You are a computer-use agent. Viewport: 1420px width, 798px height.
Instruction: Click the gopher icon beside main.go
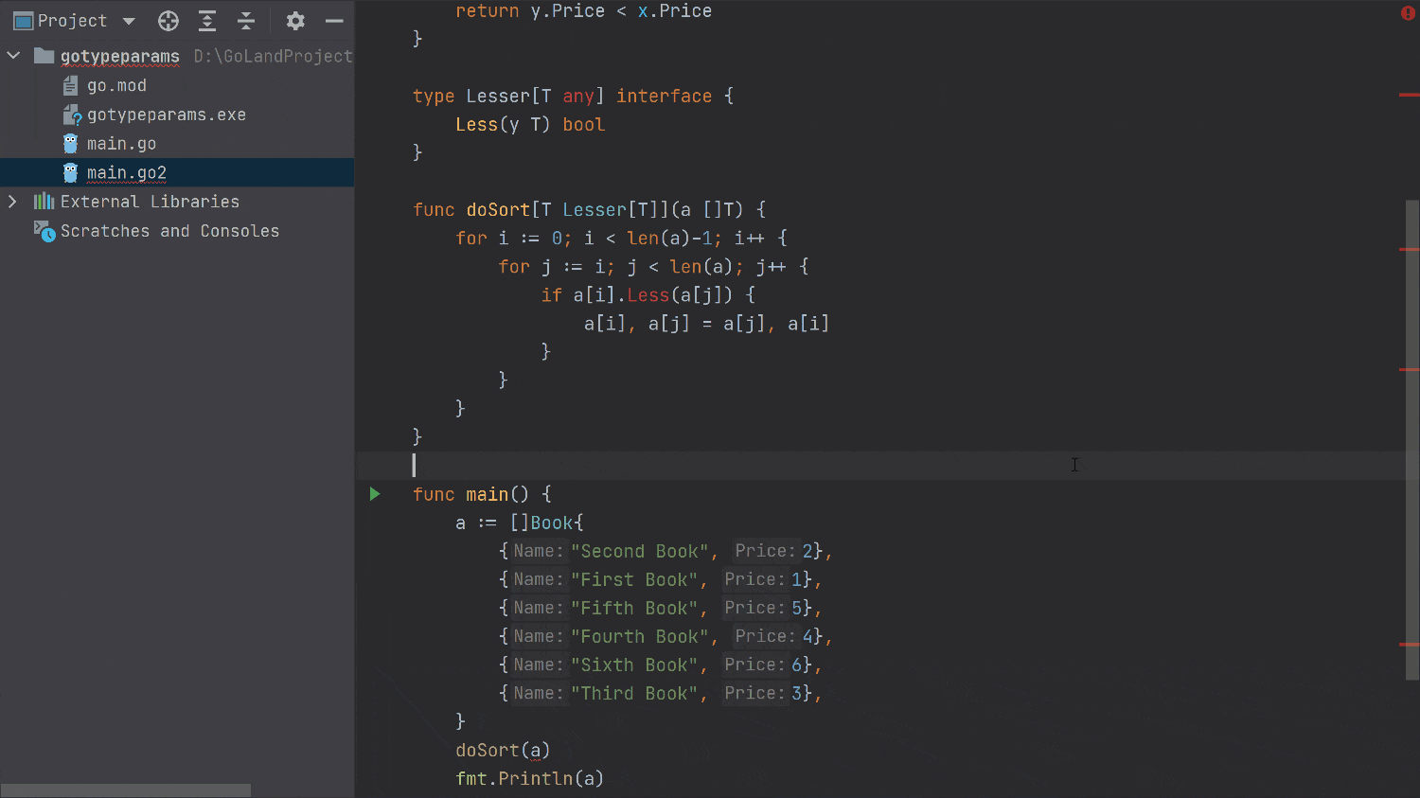69,143
